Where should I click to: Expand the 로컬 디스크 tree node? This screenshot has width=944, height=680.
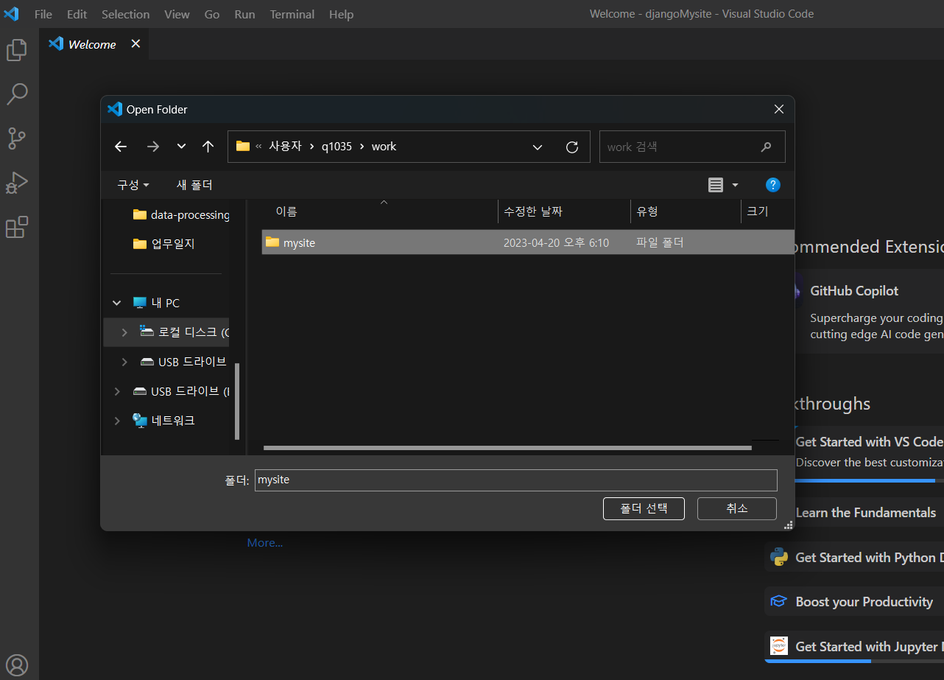(124, 332)
